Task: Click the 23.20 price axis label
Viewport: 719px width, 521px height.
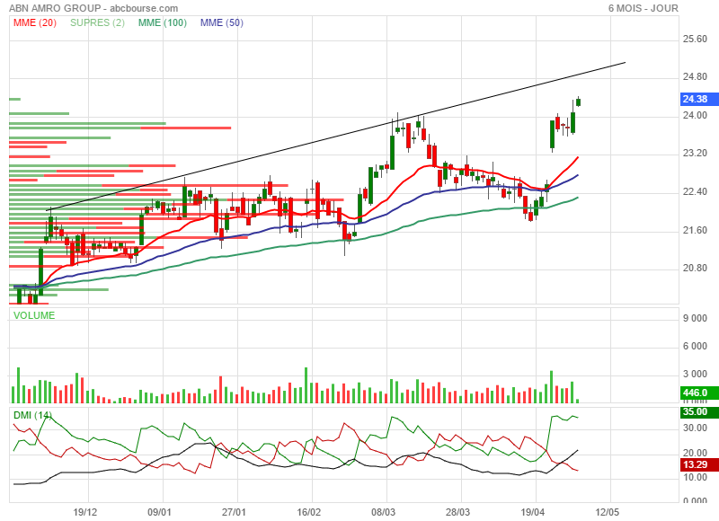Action: [x=695, y=153]
